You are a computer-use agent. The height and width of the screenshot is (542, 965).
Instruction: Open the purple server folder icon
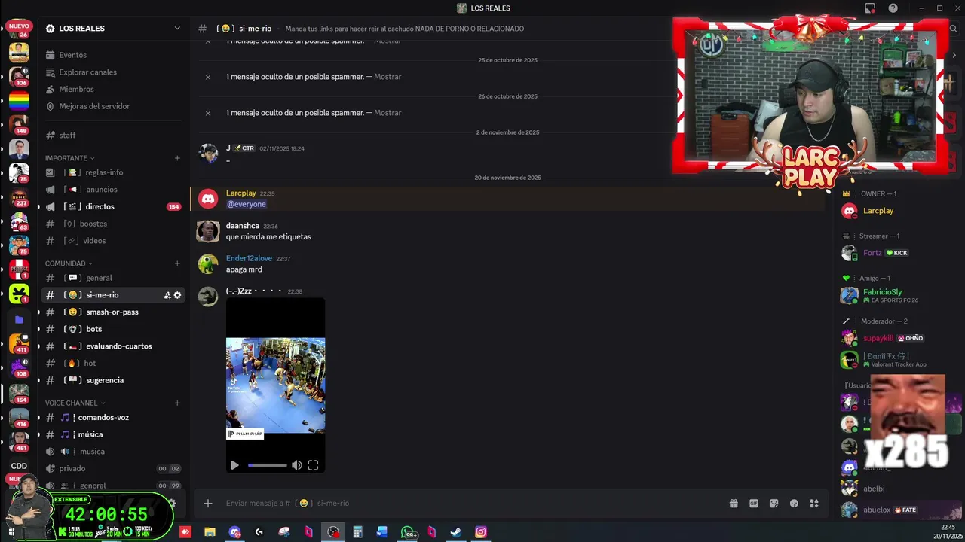click(19, 320)
